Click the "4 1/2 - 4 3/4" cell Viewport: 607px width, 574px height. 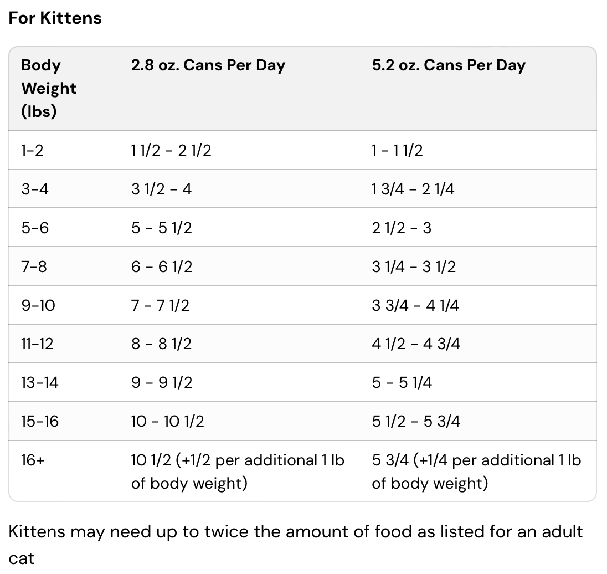[416, 344]
